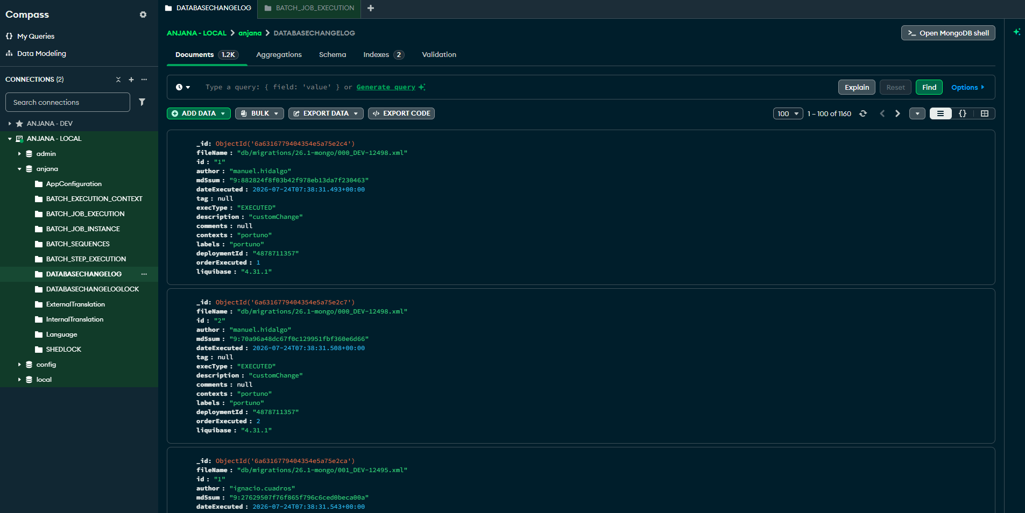Image resolution: width=1025 pixels, height=513 pixels.
Task: Click ANJANA - LOCAL breadcrumb link
Action: pyautogui.click(x=196, y=33)
